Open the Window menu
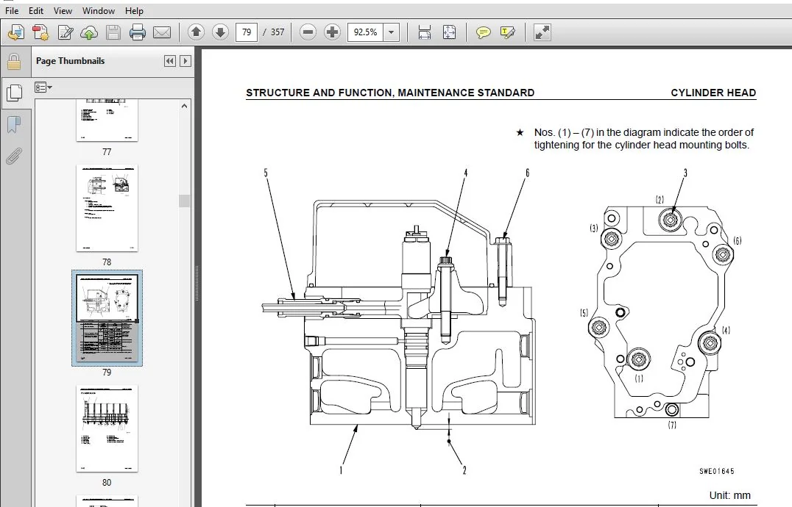This screenshot has height=507, width=792. [99, 10]
